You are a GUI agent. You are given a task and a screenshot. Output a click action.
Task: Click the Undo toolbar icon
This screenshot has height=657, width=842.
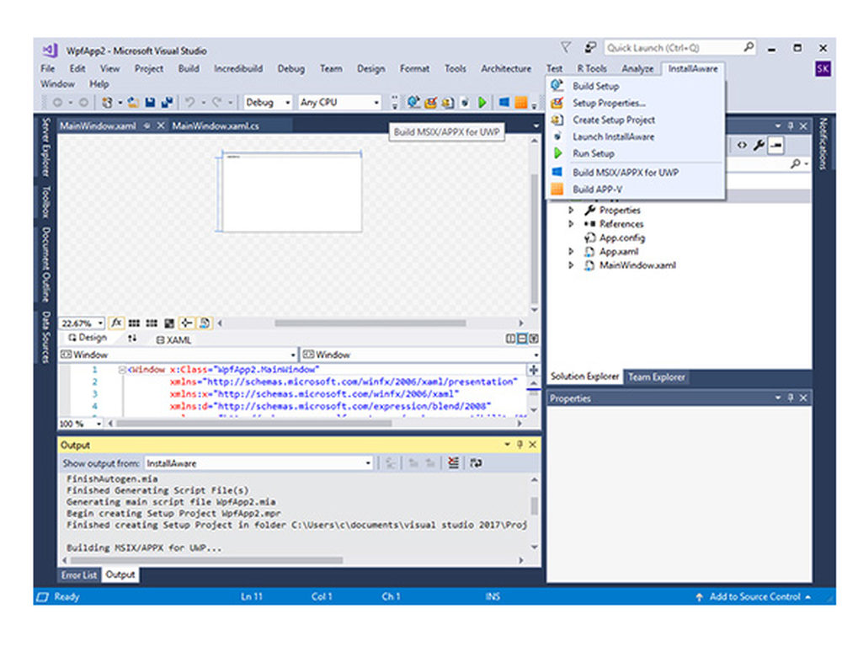coord(189,102)
